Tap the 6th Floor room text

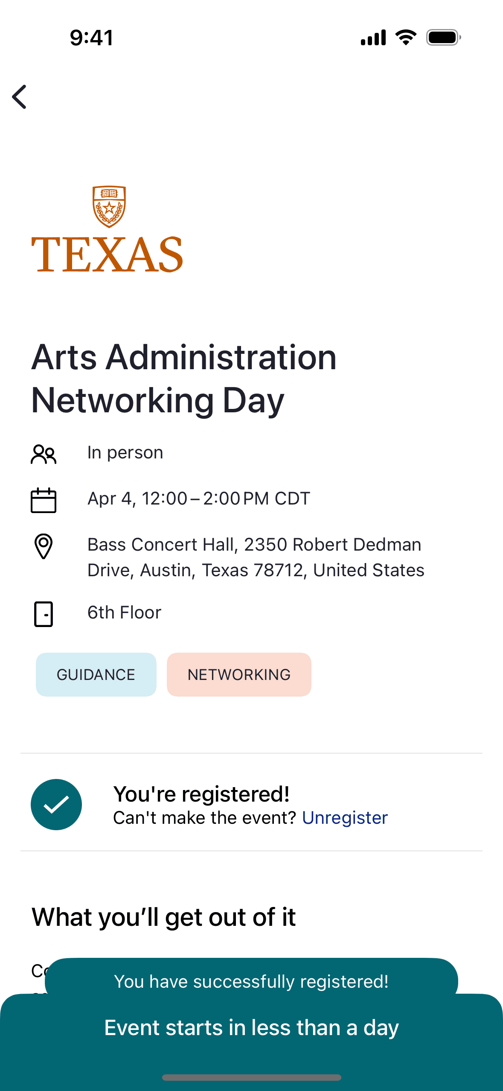tap(124, 613)
